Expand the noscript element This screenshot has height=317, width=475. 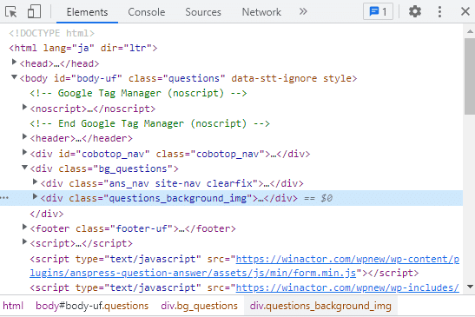click(24, 107)
